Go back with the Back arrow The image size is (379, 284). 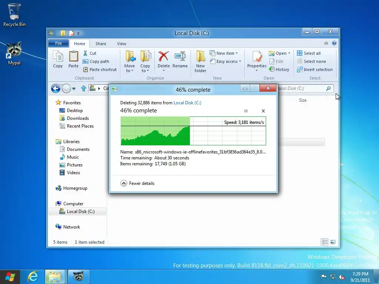coord(56,88)
